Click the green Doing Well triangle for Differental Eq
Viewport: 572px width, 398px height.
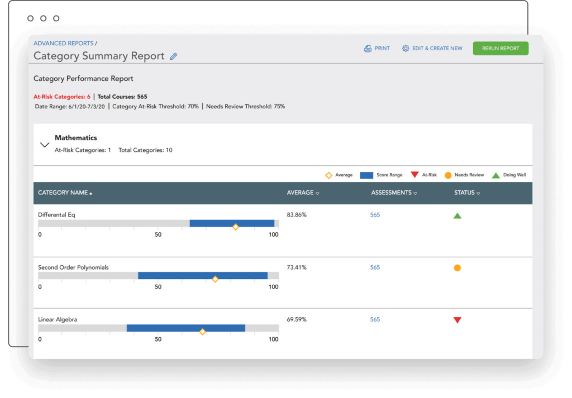tap(457, 215)
